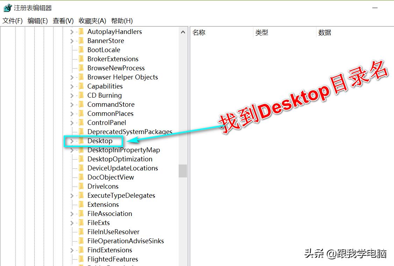The width and height of the screenshot is (394, 266).
Task: Expand the CommonPlaces key
Action: pyautogui.click(x=72, y=114)
